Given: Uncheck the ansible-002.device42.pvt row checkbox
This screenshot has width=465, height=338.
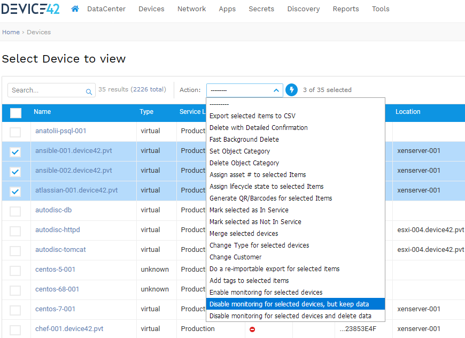Looking at the screenshot, I should coord(15,171).
